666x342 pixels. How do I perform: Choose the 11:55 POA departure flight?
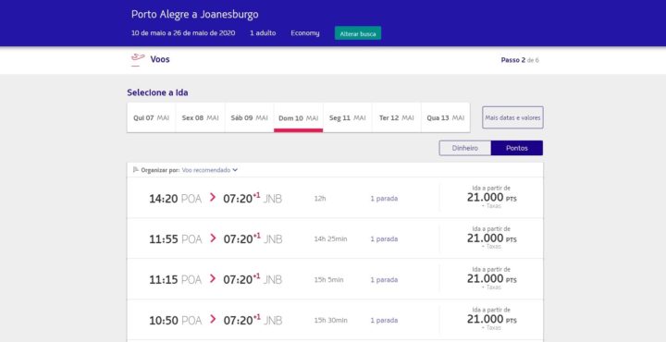[x=335, y=238]
